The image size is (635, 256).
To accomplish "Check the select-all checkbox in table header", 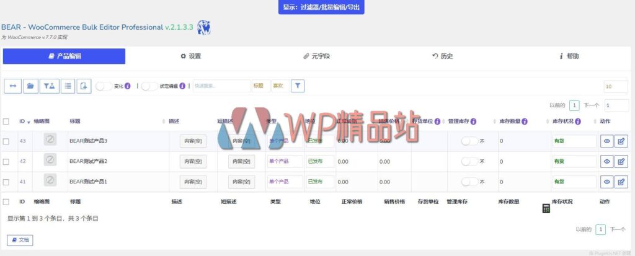I will click(6, 121).
